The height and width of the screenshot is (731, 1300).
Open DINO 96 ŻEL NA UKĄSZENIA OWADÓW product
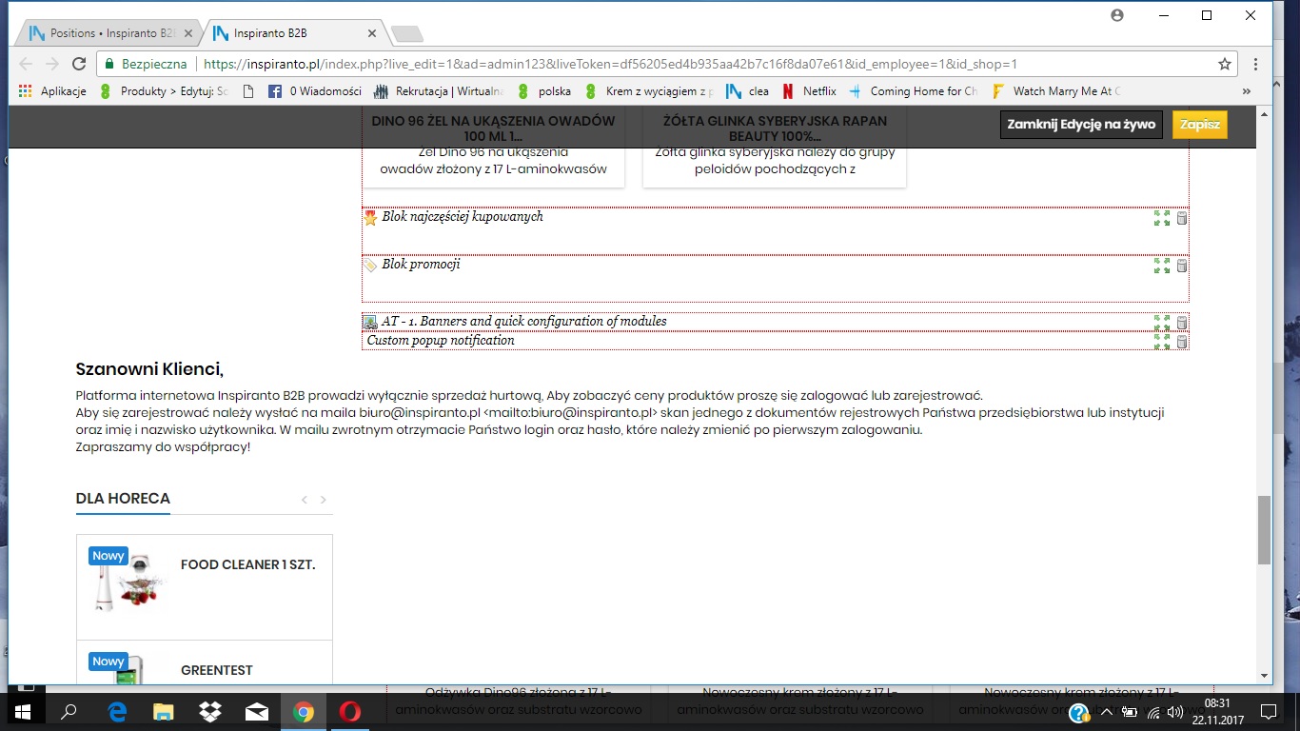[x=493, y=128]
